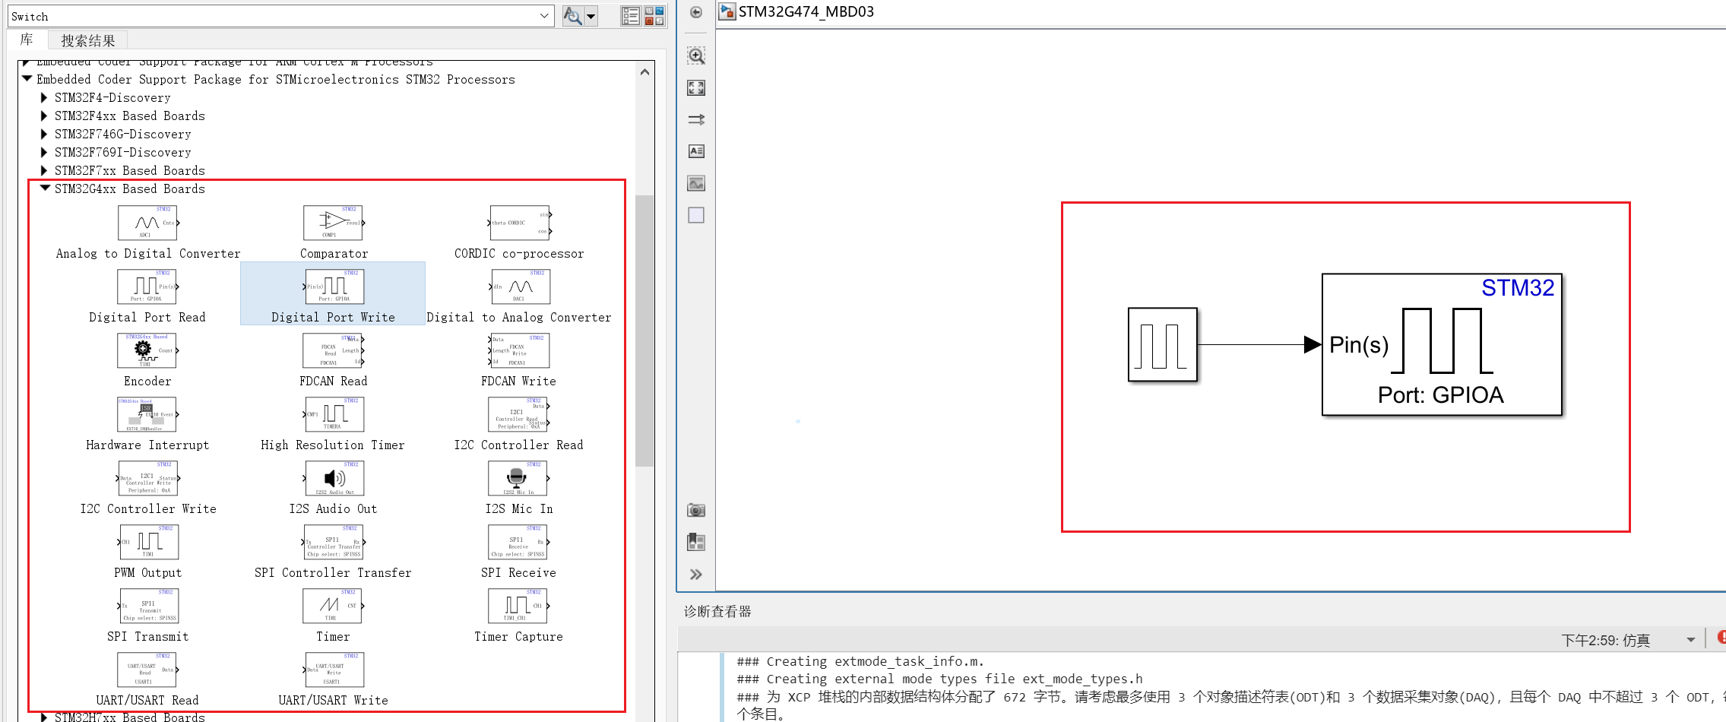Select the Hardware Interrupt block

coord(147,414)
